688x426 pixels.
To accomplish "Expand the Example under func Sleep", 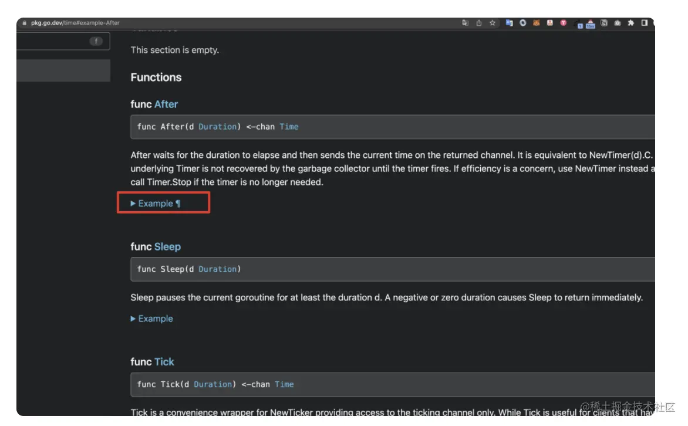I will 155,319.
